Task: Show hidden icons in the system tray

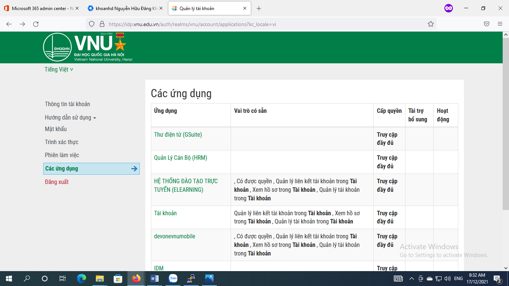Action: coord(411,278)
